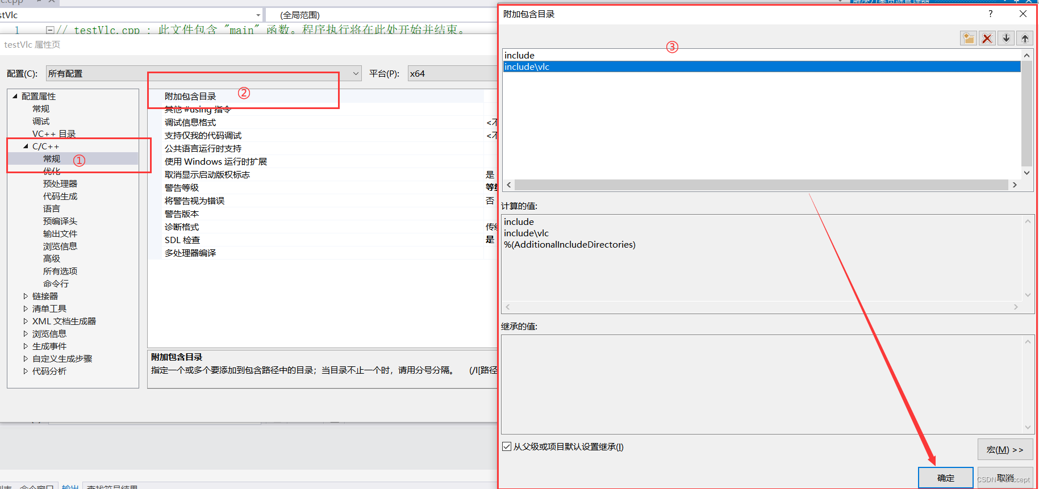This screenshot has width=1039, height=489.
Task: Click the 警告等级 property row
Action: [323, 187]
